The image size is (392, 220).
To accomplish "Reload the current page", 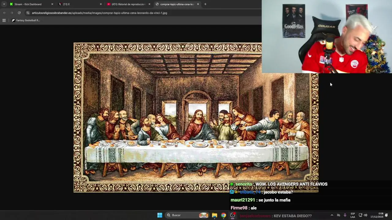I will (19, 13).
